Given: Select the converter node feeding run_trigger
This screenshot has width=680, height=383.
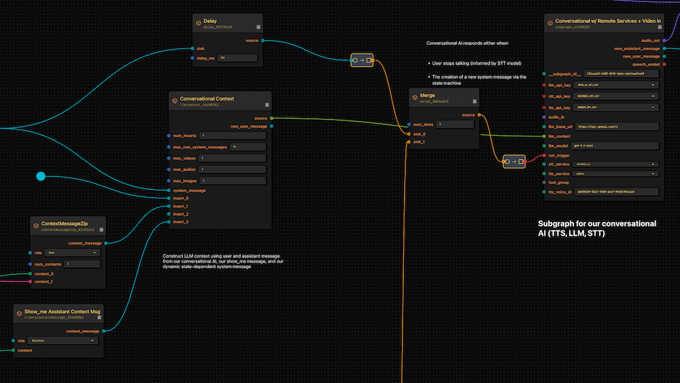Looking at the screenshot, I should [x=514, y=161].
